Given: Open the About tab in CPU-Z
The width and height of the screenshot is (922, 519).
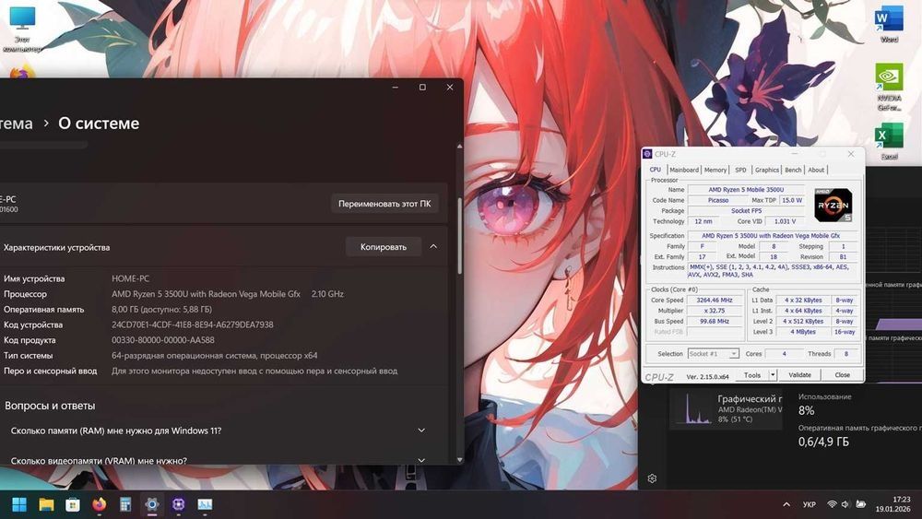Looking at the screenshot, I should [x=816, y=170].
